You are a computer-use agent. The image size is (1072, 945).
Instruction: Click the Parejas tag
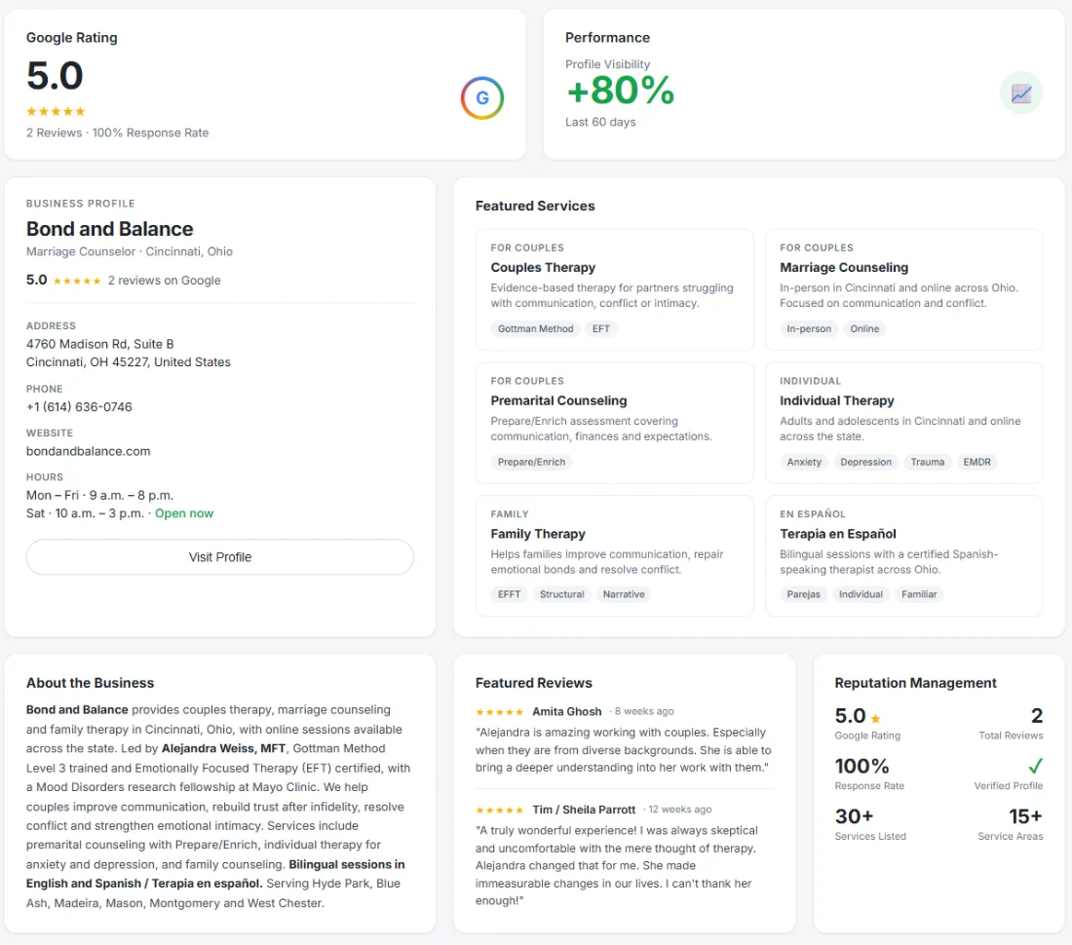point(803,594)
